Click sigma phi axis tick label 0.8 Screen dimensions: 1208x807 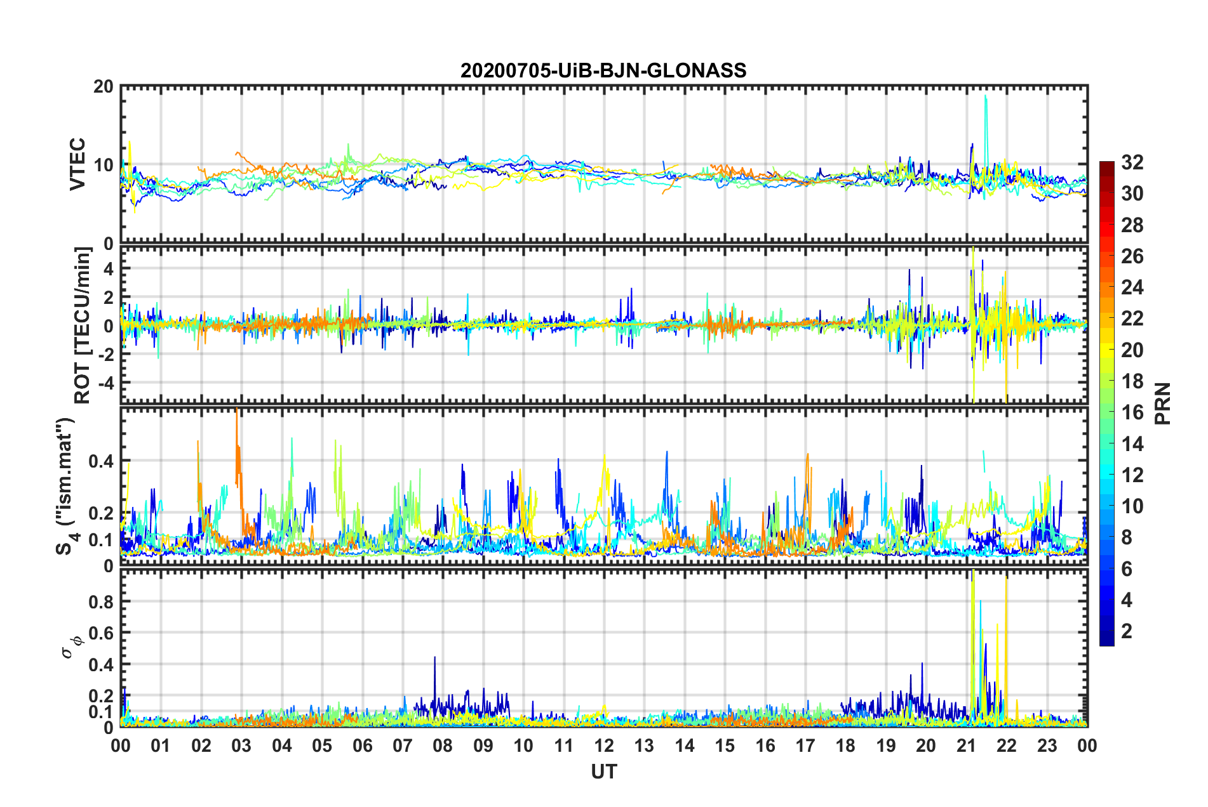pos(100,601)
